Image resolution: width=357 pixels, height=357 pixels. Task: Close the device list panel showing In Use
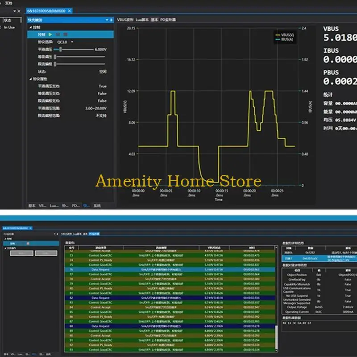(19, 11)
